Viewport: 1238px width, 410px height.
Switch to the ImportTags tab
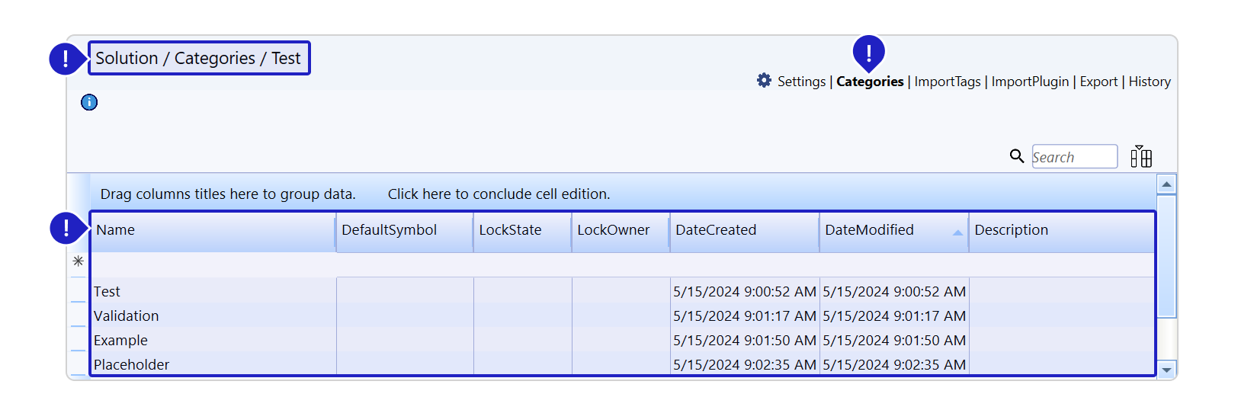(947, 82)
